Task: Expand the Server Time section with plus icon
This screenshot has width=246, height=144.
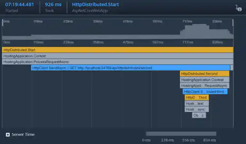Action: click(x=8, y=135)
